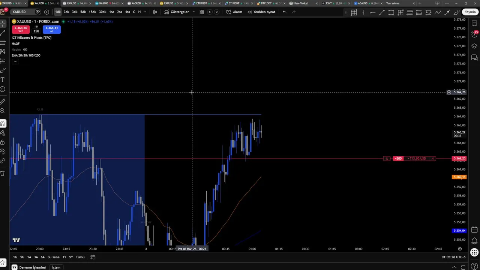Image resolution: width=480 pixels, height=270 pixels.
Task: Close the red order line X
Action: click(x=433, y=159)
